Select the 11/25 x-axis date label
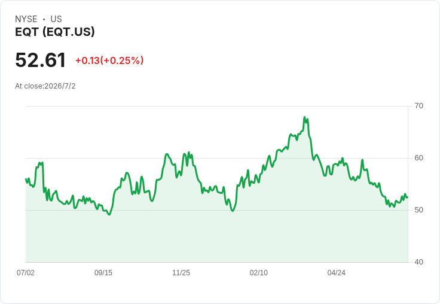 point(181,272)
